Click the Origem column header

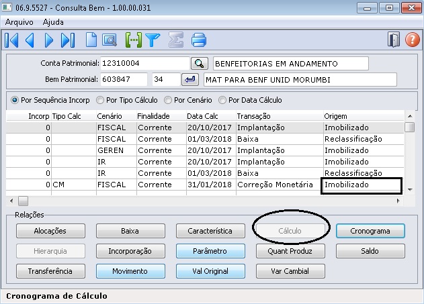[364, 116]
